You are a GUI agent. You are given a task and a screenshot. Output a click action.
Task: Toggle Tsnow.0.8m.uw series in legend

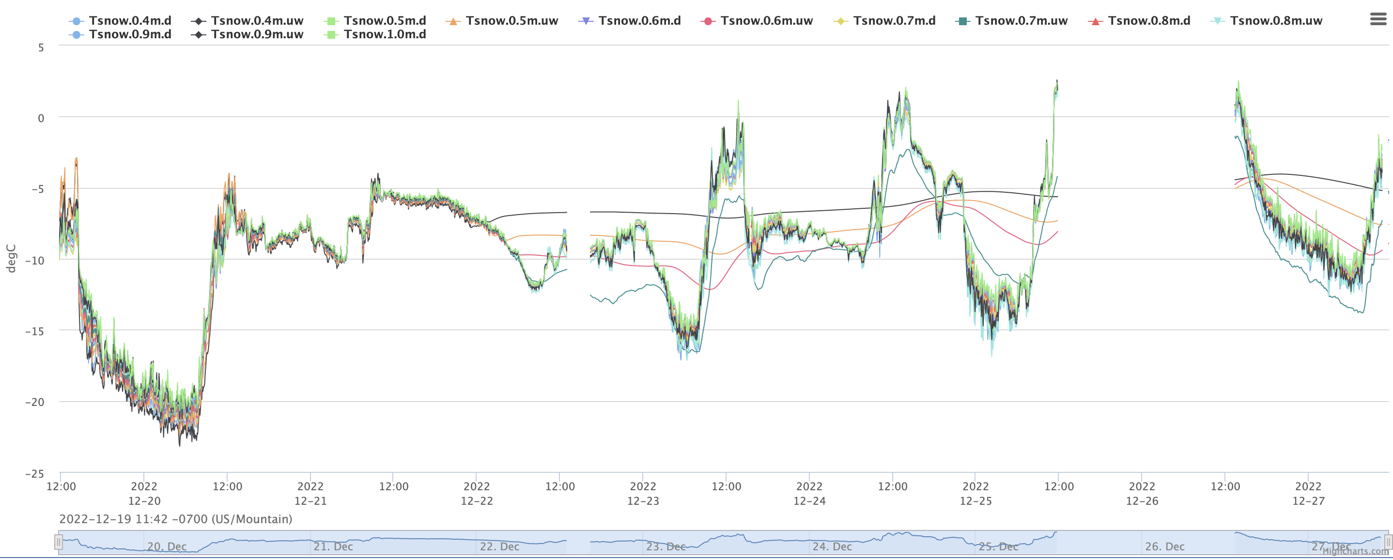click(x=1276, y=20)
